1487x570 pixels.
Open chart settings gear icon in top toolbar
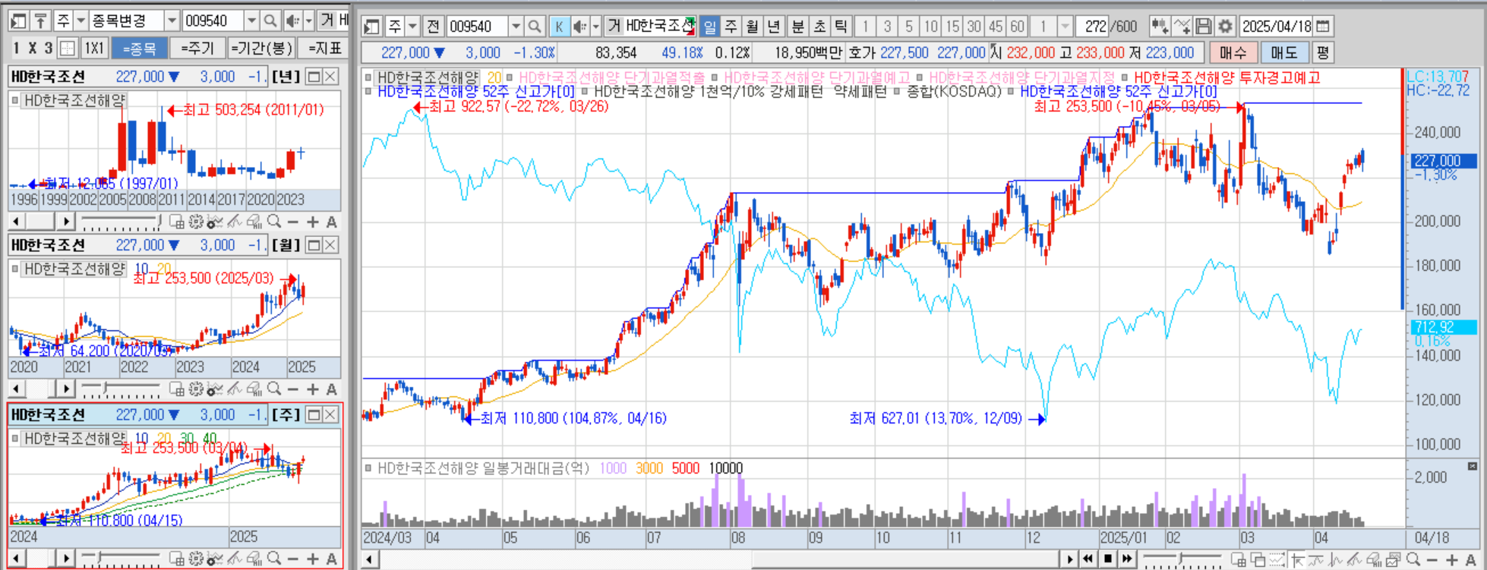tap(1224, 27)
